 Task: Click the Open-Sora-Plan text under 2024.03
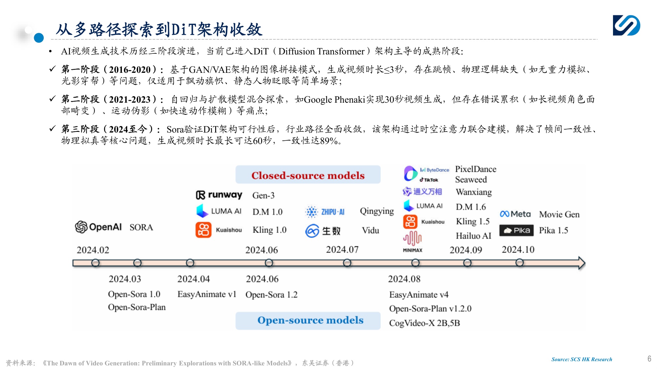click(x=137, y=308)
